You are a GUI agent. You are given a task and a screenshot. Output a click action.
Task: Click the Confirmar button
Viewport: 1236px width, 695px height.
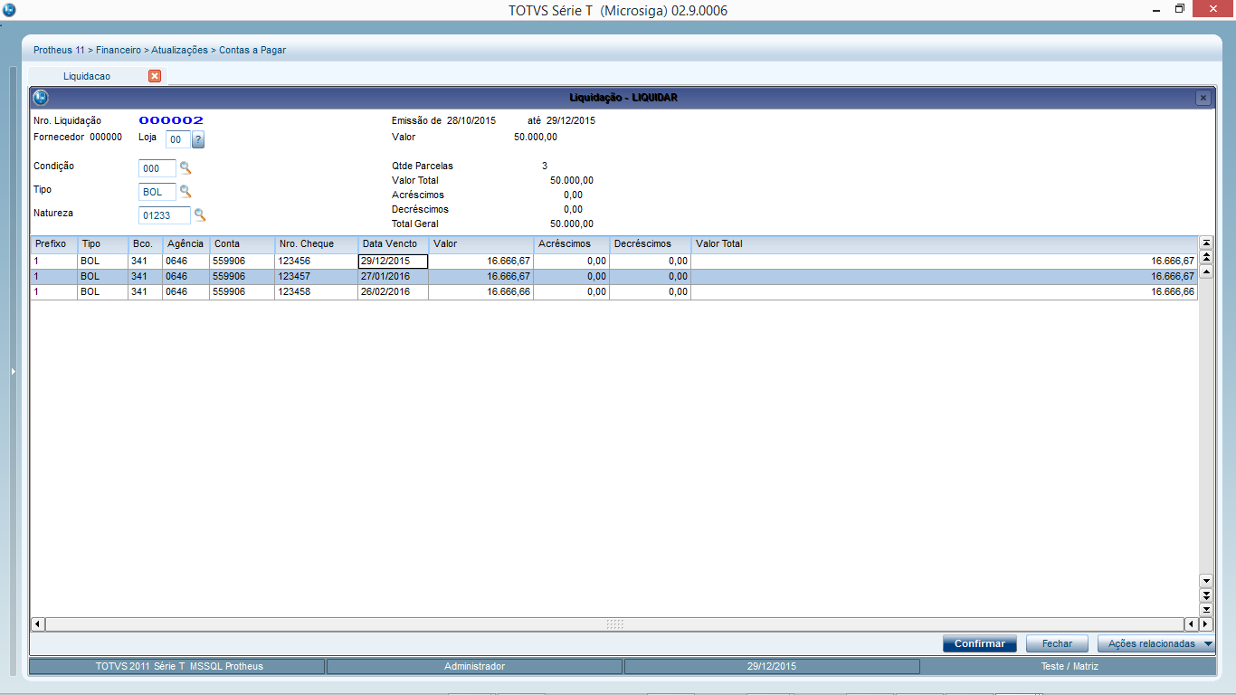point(980,643)
